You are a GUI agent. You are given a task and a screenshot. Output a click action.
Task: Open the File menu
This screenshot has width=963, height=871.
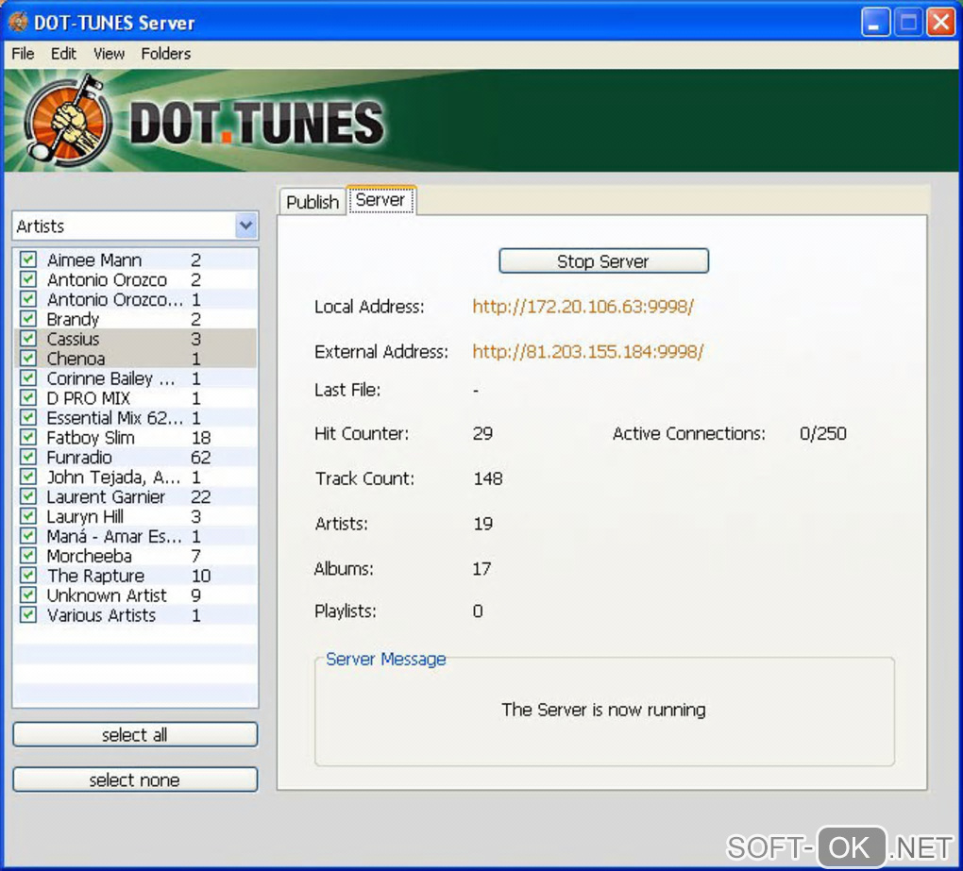[23, 54]
